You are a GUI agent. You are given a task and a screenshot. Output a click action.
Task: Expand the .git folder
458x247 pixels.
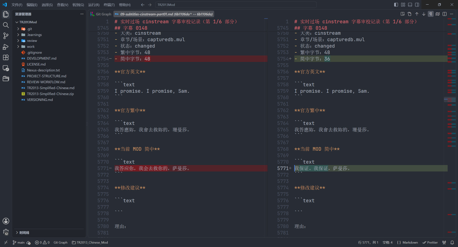point(18,29)
